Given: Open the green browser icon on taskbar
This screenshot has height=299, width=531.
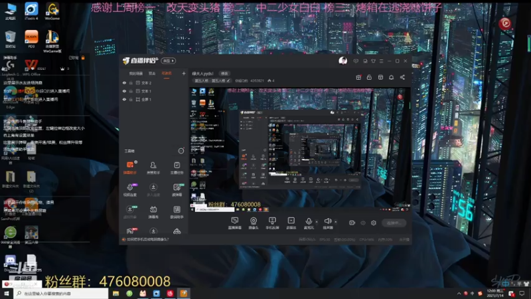Looking at the screenshot, I should click(x=129, y=293).
